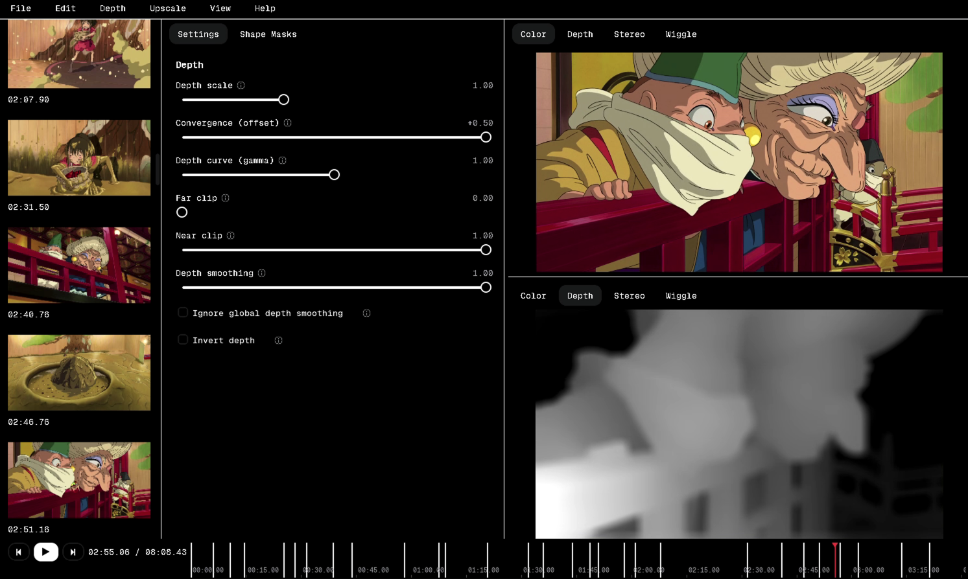968x579 pixels.
Task: Open the Edit menu
Action: pos(65,8)
